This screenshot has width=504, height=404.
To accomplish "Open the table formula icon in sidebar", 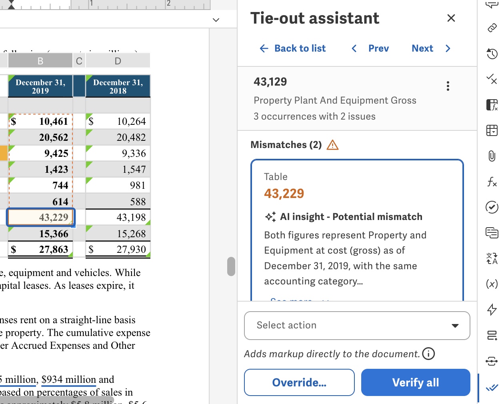I will pyautogui.click(x=492, y=105).
